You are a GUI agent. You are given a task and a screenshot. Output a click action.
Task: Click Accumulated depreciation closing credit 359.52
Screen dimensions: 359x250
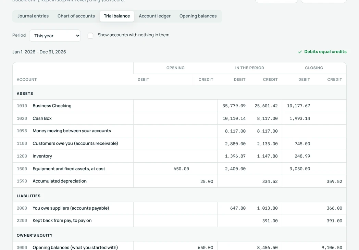tap(334, 181)
